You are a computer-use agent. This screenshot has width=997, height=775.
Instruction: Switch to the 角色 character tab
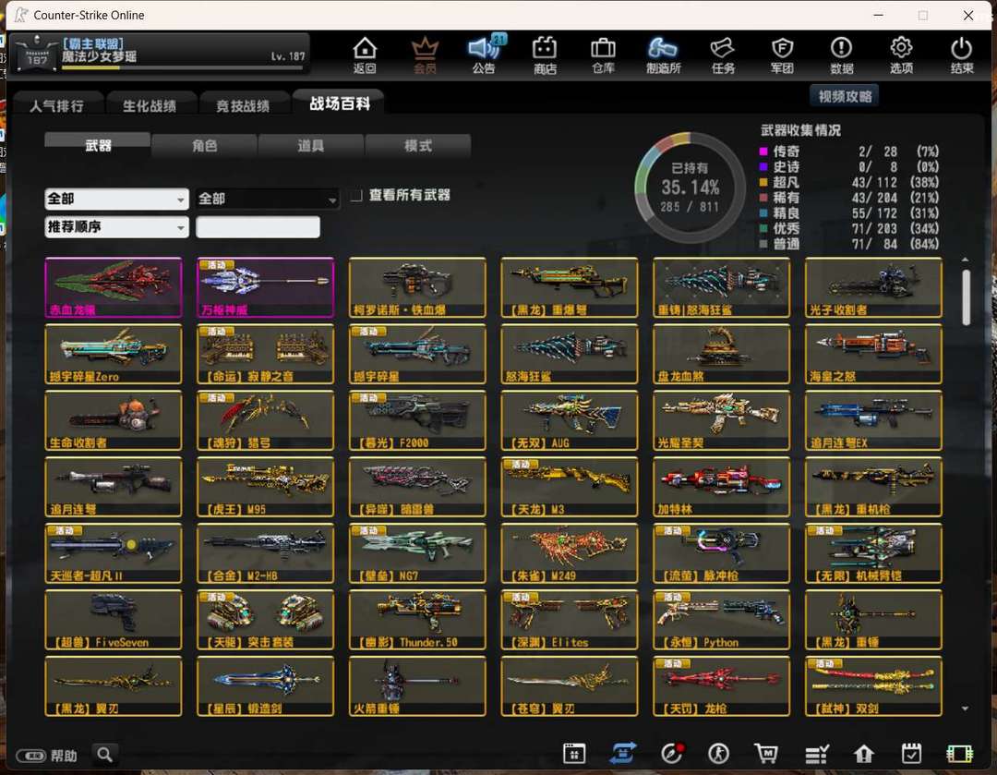coord(204,146)
